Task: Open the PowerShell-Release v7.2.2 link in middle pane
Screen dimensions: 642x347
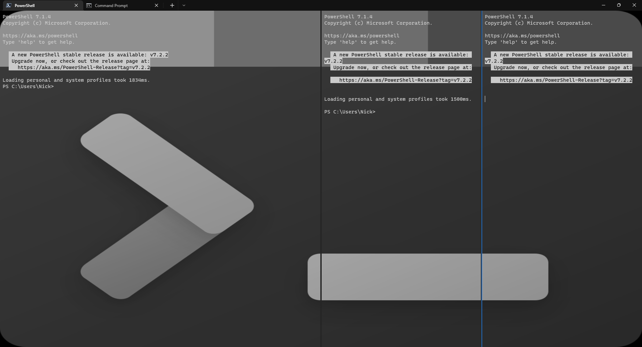Action: pyautogui.click(x=406, y=80)
